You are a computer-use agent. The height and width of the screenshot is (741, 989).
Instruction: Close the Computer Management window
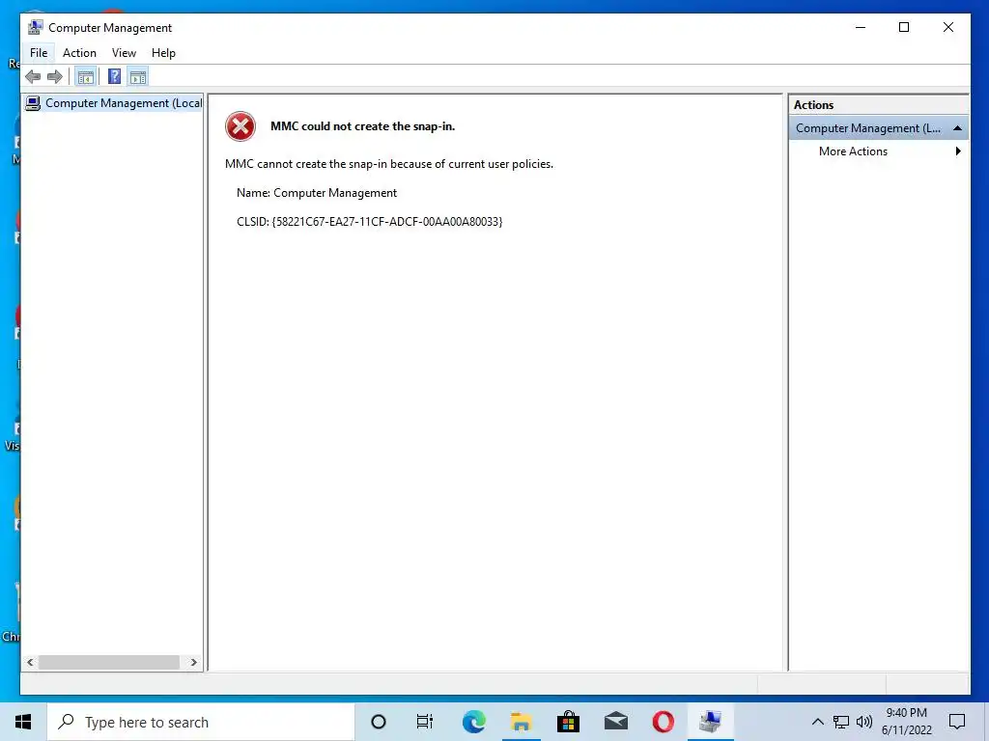tap(948, 27)
